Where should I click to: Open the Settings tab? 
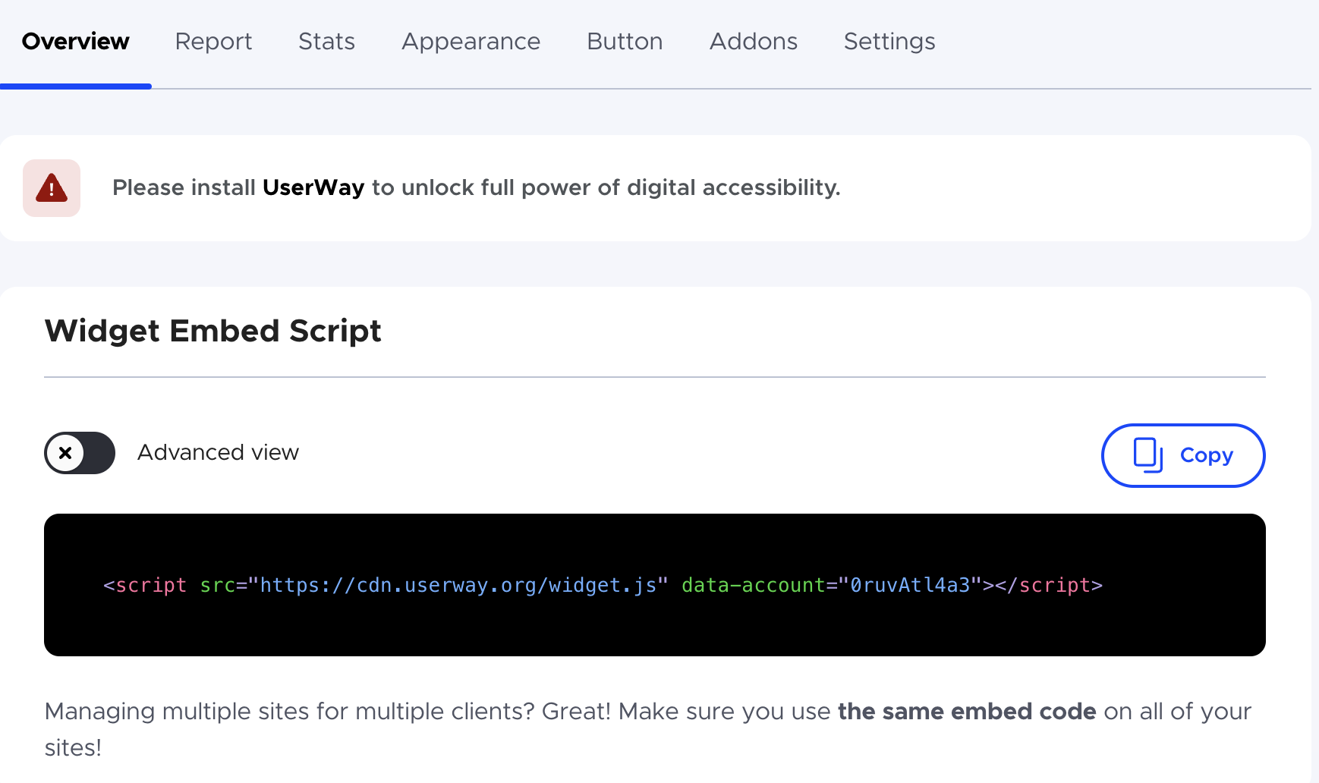(889, 42)
